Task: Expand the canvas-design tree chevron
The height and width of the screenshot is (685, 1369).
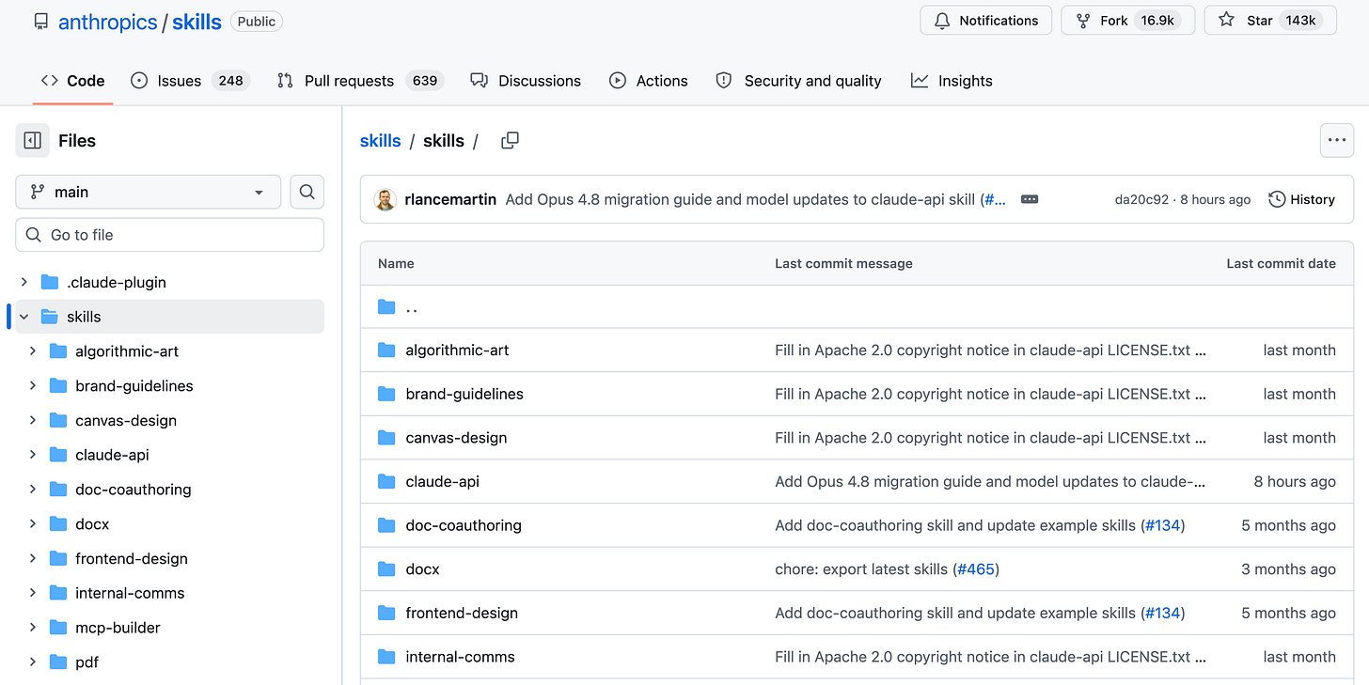Action: [x=33, y=420]
